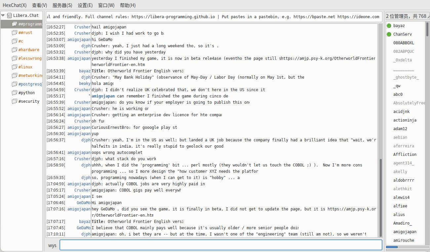Click the #postgresql channel icon

tap(14, 84)
